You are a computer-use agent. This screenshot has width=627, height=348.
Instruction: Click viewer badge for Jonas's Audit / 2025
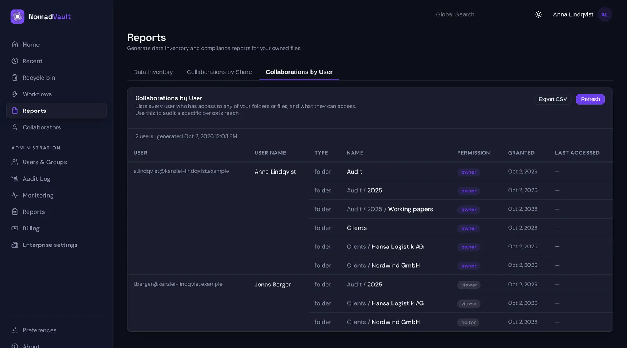pos(469,285)
